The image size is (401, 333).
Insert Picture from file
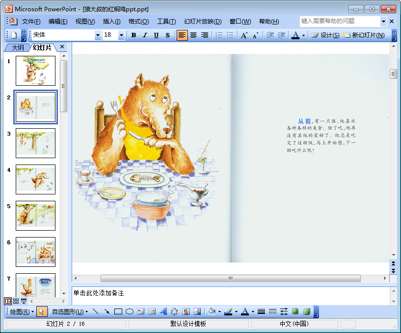click(x=197, y=311)
